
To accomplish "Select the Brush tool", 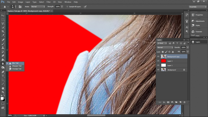I will 3,44.
